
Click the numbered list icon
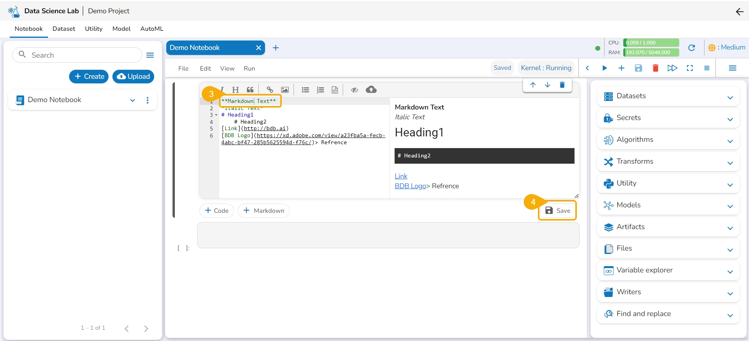pos(320,90)
